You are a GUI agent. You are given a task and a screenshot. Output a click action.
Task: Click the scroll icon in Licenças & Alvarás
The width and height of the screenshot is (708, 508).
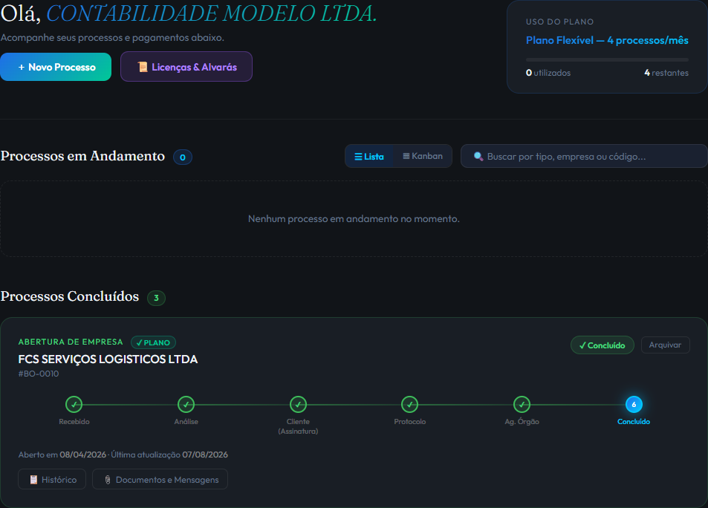tap(143, 67)
